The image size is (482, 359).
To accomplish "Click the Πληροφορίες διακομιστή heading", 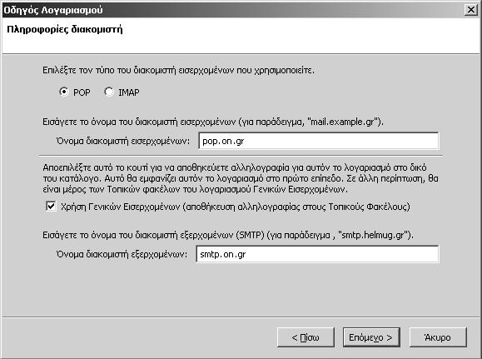I will coord(65,29).
